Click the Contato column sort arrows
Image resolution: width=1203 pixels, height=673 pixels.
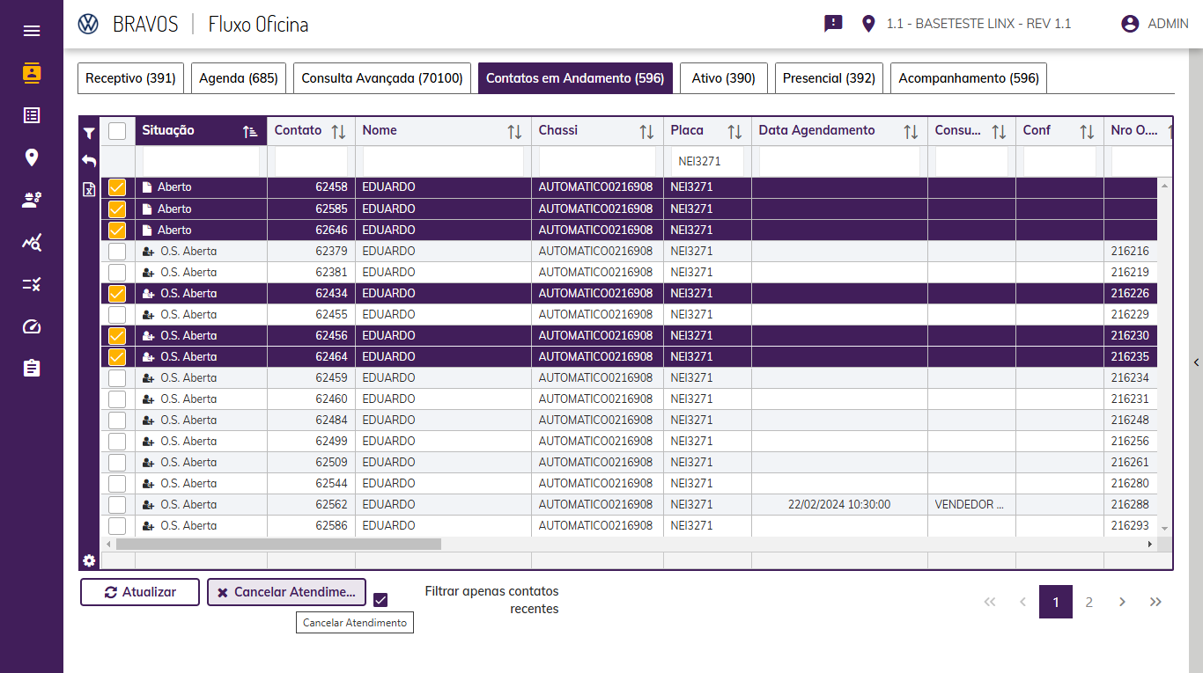(338, 132)
